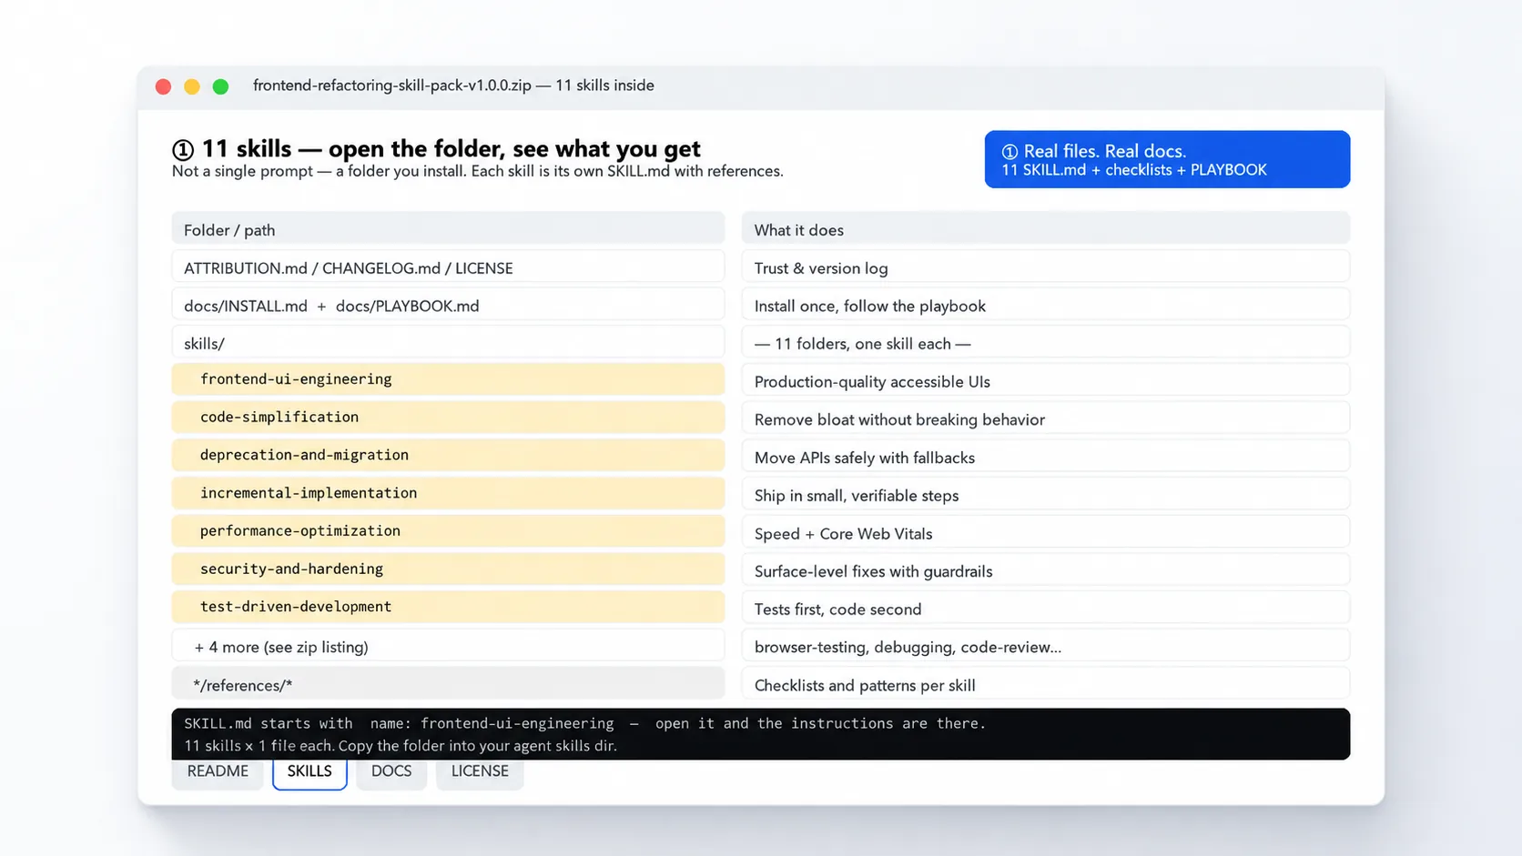The height and width of the screenshot is (856, 1522).
Task: Click the '11 skills — open the folder' heading
Action: coord(437,148)
